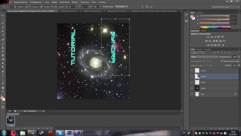Add a Hue/Saturation adjustment layer
Image resolution: width=241 pixels, height=136 pixels.
(206, 41)
